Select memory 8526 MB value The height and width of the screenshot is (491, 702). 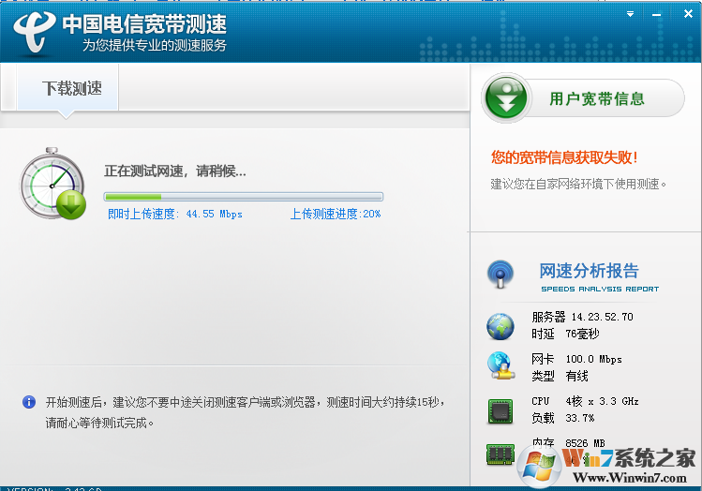point(585,443)
